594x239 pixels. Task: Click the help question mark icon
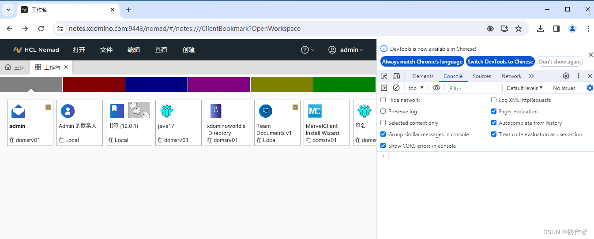coord(305,50)
